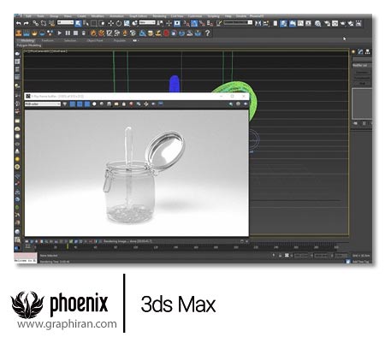Click the Polygon Modeling ribbon panel label

[x=29, y=45]
